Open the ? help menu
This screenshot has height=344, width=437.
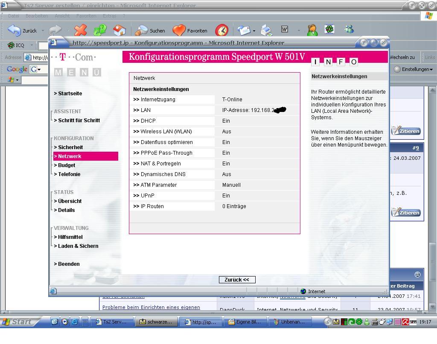(x=124, y=16)
